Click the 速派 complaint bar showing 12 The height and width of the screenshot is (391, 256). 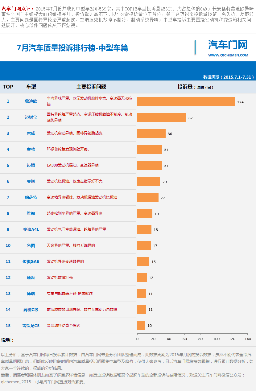pyautogui.click(x=142, y=278)
